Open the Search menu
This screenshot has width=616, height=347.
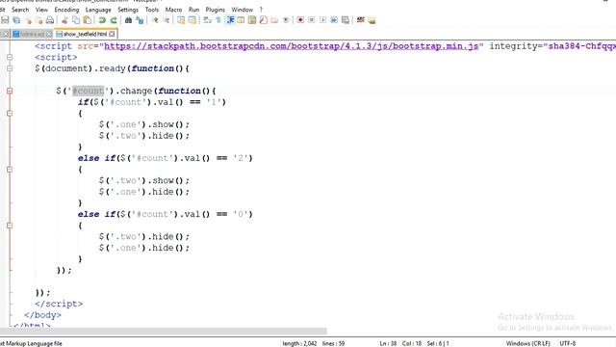[x=20, y=10]
